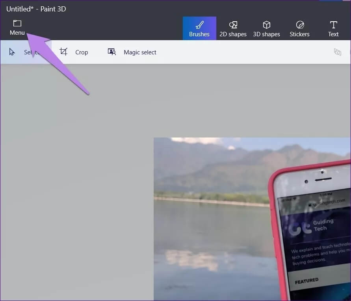Switch to 2D shapes tab
351x301 pixels.
[233, 28]
